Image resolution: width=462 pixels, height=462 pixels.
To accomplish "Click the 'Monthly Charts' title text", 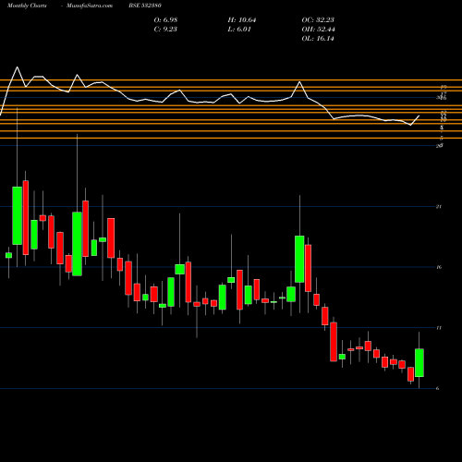I will [x=27, y=6].
